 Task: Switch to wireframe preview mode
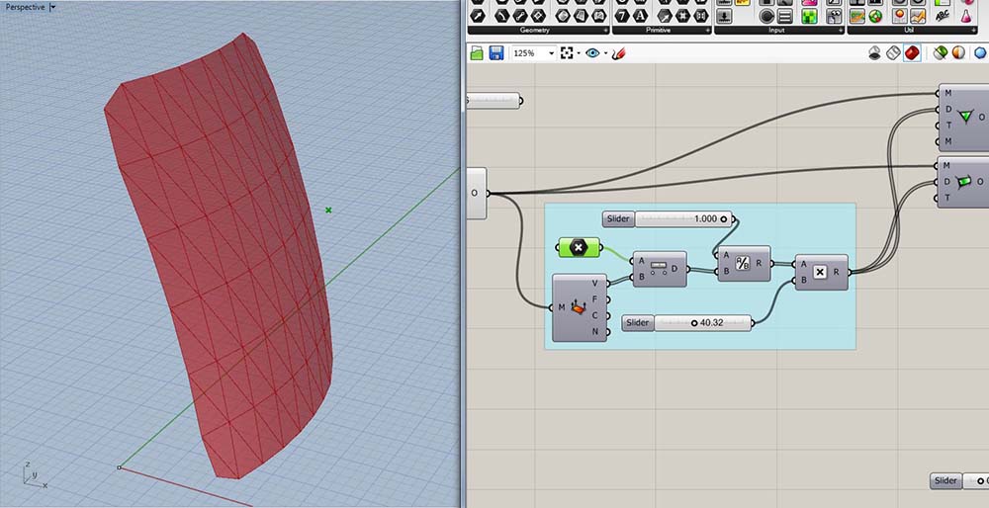click(893, 53)
